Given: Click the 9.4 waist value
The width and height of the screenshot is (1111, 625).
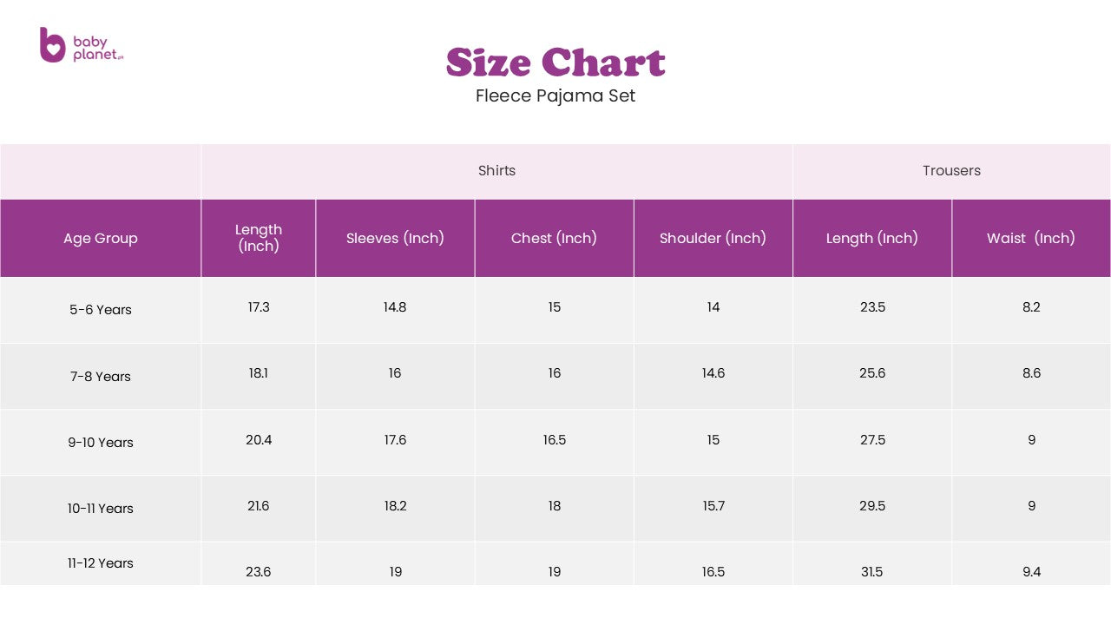Looking at the screenshot, I should [1031, 572].
